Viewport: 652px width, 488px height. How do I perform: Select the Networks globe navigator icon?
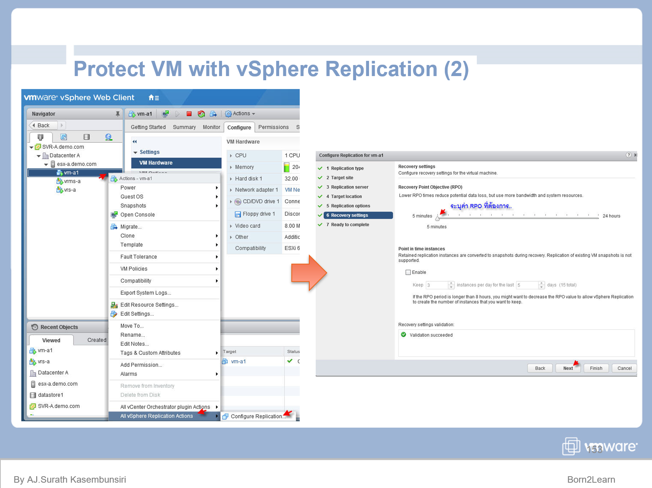pos(109,137)
